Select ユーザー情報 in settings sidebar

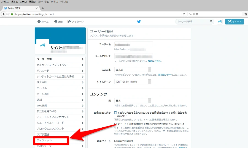click(x=60, y=59)
